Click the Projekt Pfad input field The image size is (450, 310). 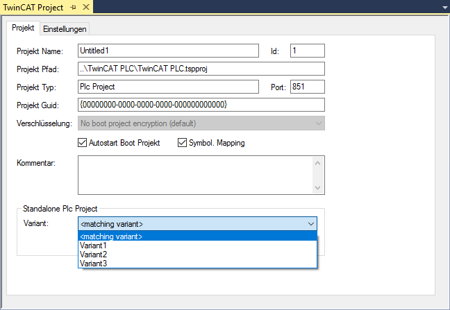coord(201,69)
